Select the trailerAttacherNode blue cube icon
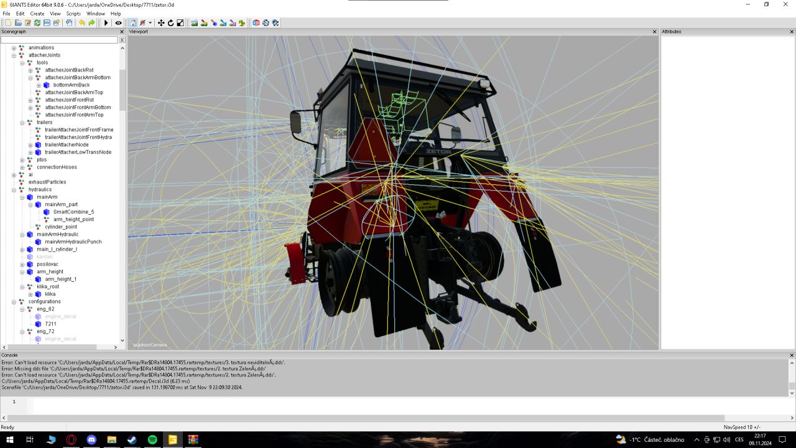 [38, 145]
